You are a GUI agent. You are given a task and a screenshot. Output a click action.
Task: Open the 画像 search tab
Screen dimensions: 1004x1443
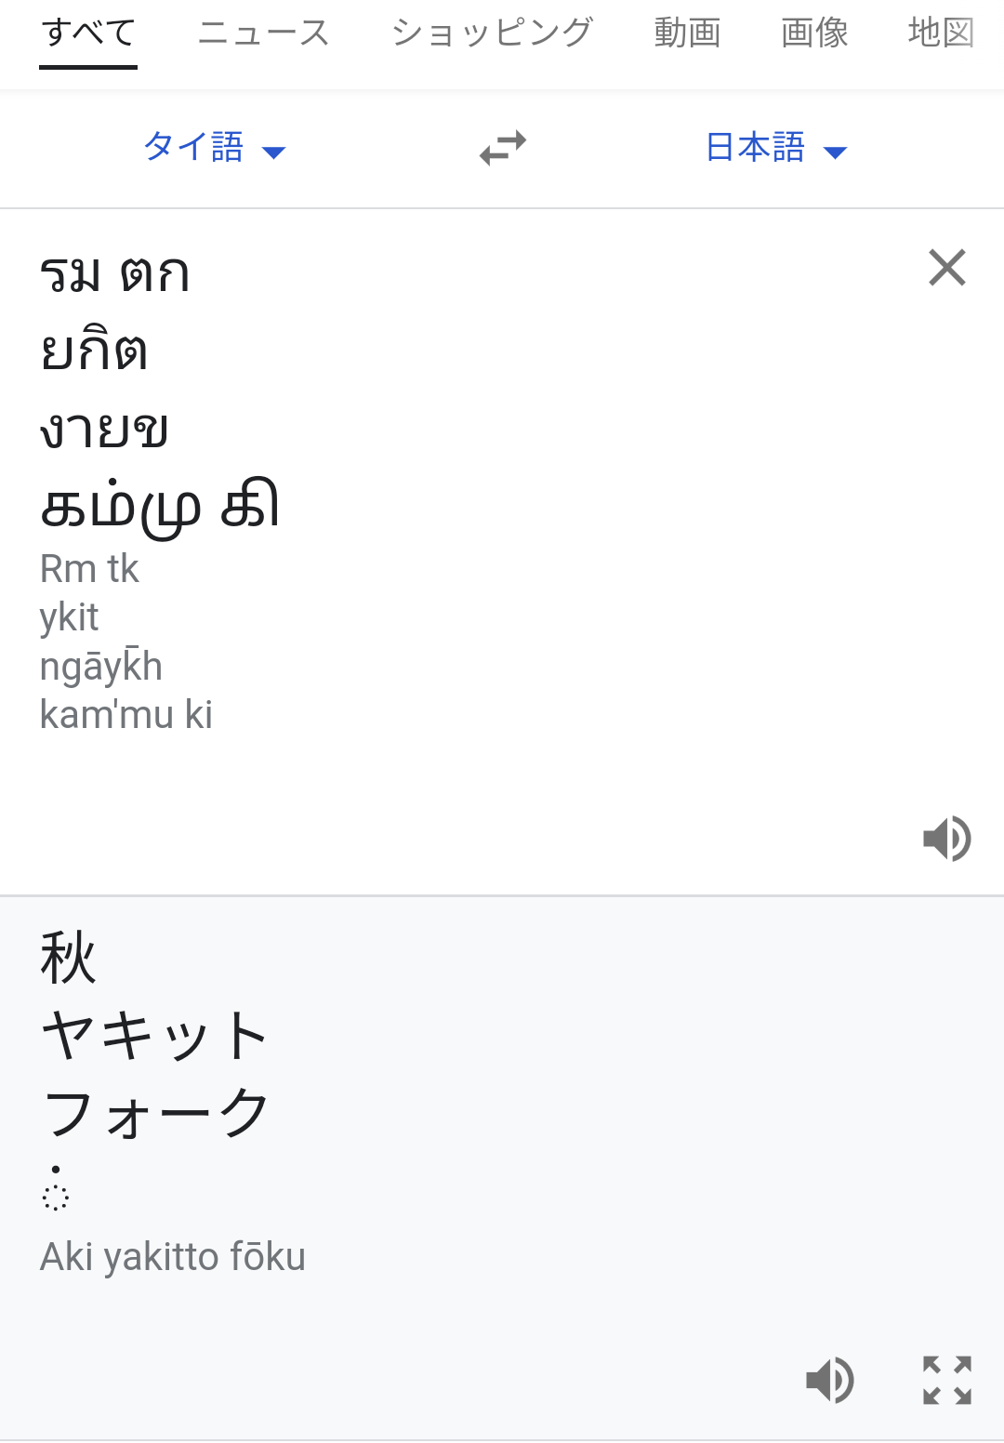(814, 33)
